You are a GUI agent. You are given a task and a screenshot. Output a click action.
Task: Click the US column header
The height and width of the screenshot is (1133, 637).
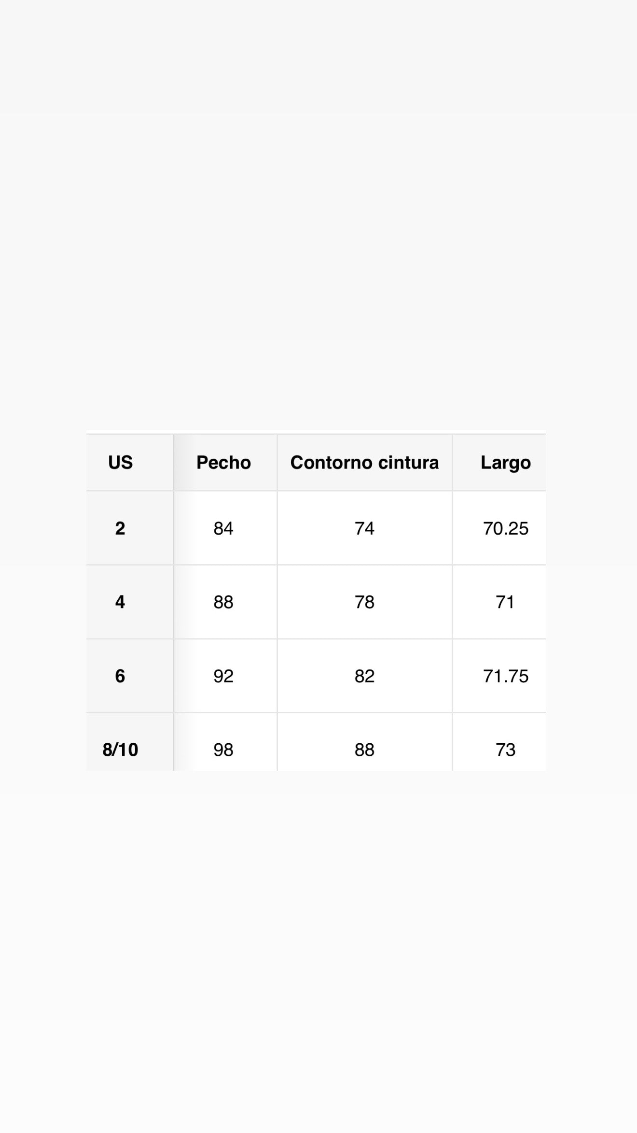[120, 463]
